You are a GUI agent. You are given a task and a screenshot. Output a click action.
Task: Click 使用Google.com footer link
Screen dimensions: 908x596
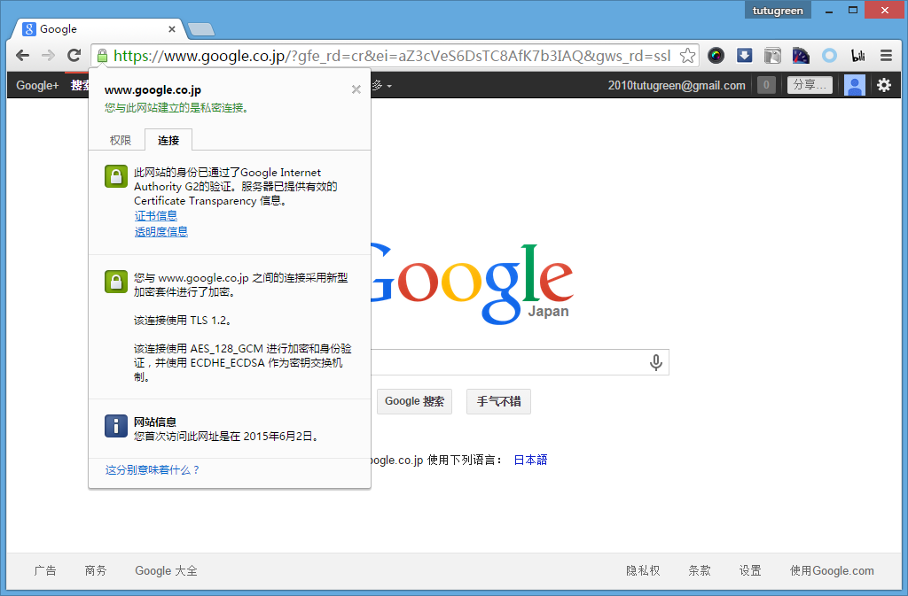(832, 570)
